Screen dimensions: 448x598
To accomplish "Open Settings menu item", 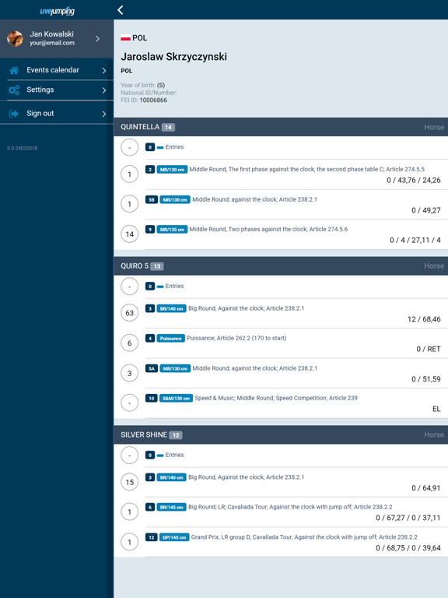I will [57, 90].
